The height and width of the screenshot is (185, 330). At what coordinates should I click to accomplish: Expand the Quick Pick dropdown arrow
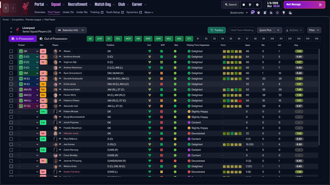(278, 30)
